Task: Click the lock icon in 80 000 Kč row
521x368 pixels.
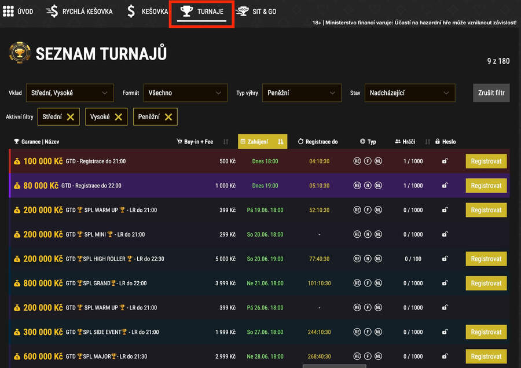Action: pyautogui.click(x=445, y=185)
